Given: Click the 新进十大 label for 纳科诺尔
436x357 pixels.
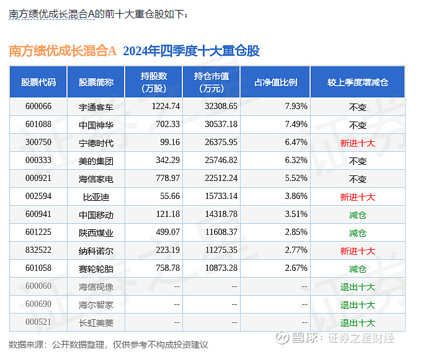Looking at the screenshot, I should tap(358, 251).
